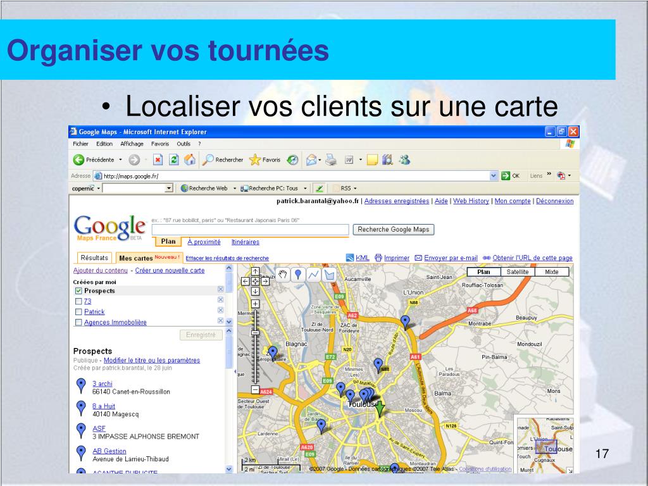Click the Précédente back arrow icon
Viewport: 648px width, 486px height.
tap(78, 160)
